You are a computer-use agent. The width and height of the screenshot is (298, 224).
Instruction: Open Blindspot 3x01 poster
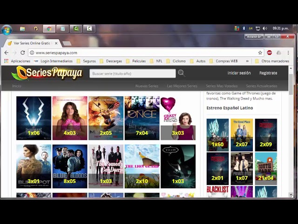pos(34,166)
